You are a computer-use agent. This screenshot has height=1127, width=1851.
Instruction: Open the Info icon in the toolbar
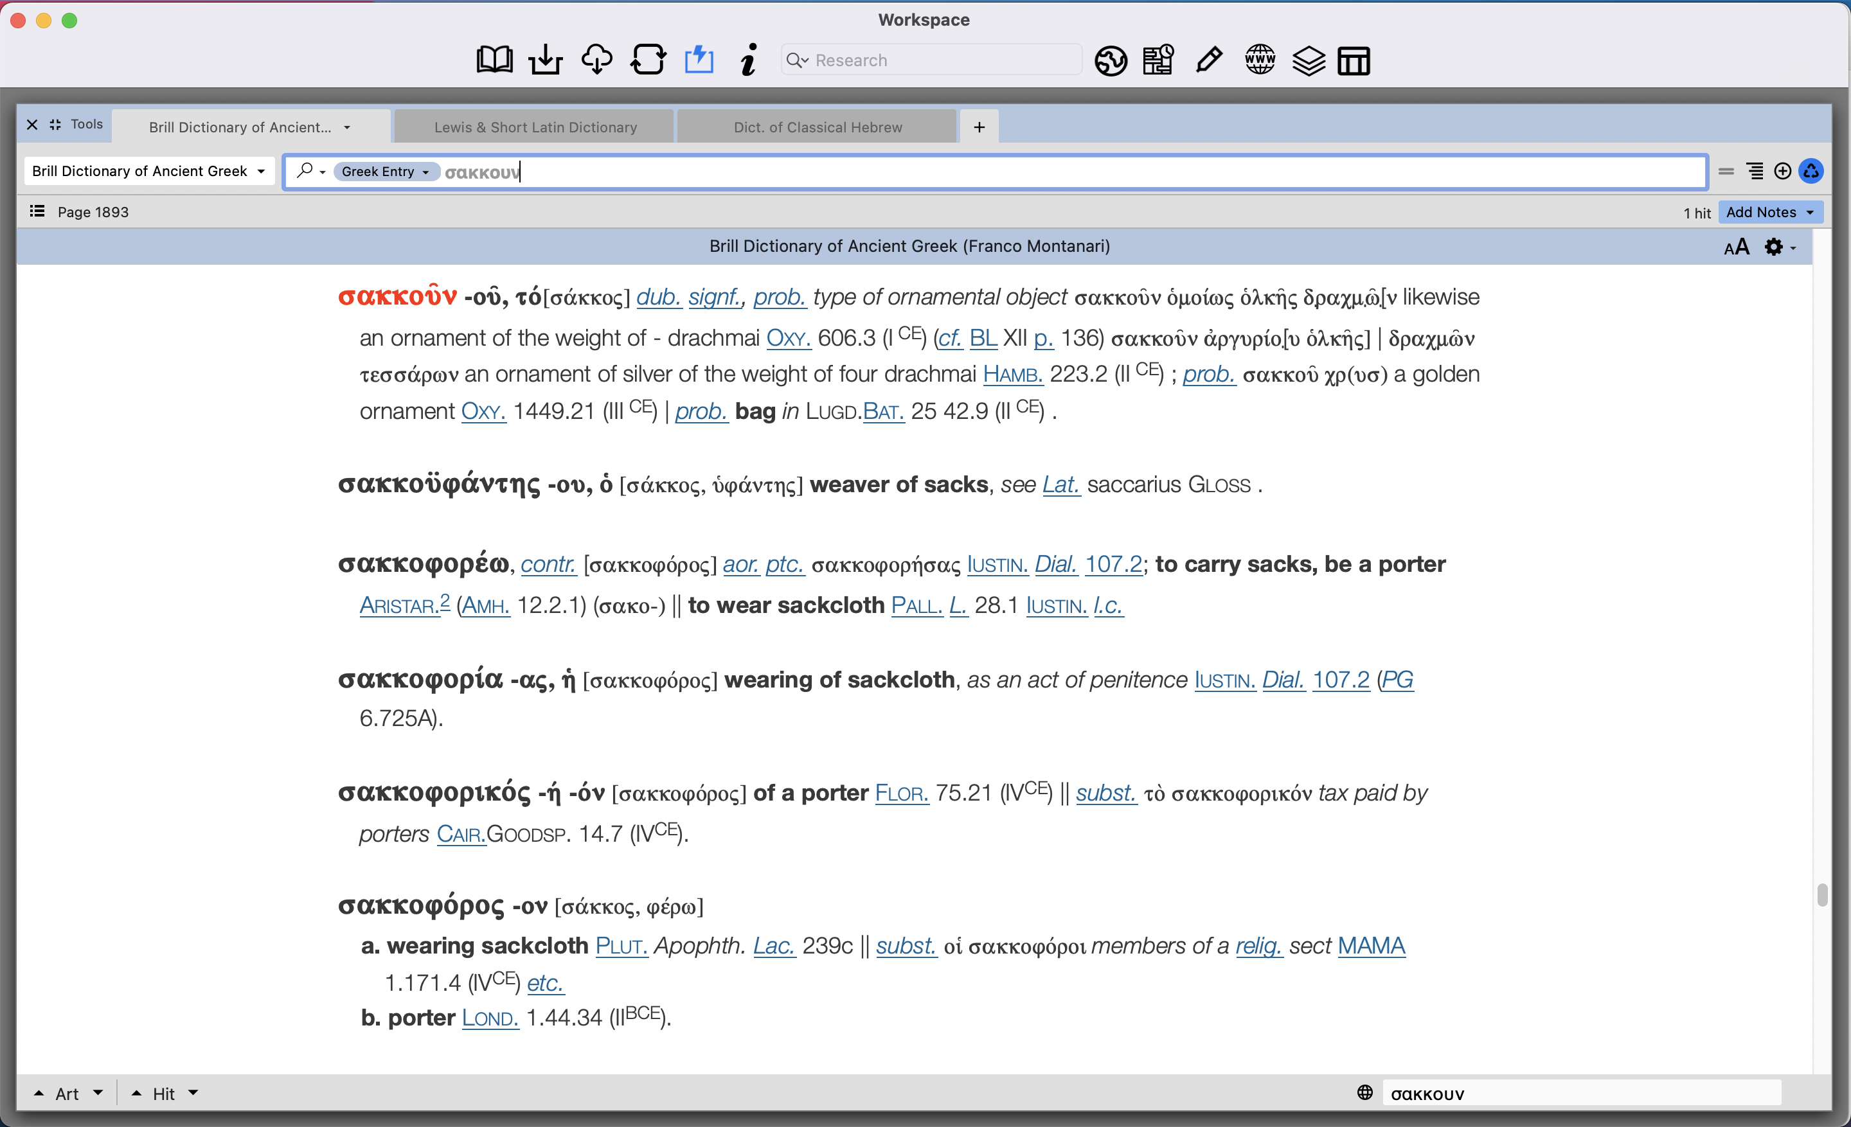(x=748, y=59)
